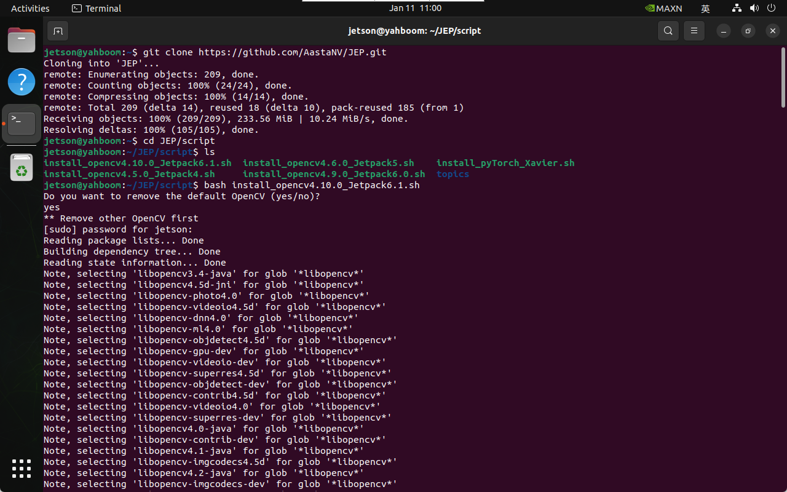Image resolution: width=787 pixels, height=492 pixels.
Task: Open a new terminal tab
Action: tap(58, 31)
